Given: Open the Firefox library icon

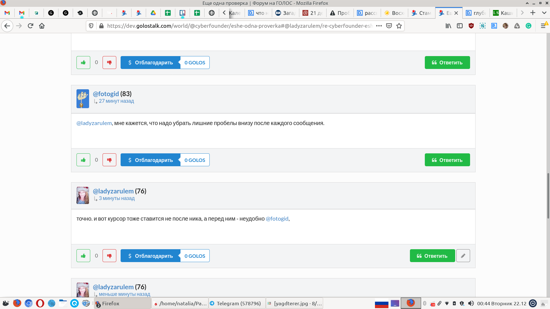Looking at the screenshot, I should [x=448, y=26].
